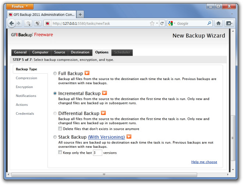The image size is (243, 185).
Task: Click the magnifier toolbar icon beside Forward
Action: tap(28, 24)
